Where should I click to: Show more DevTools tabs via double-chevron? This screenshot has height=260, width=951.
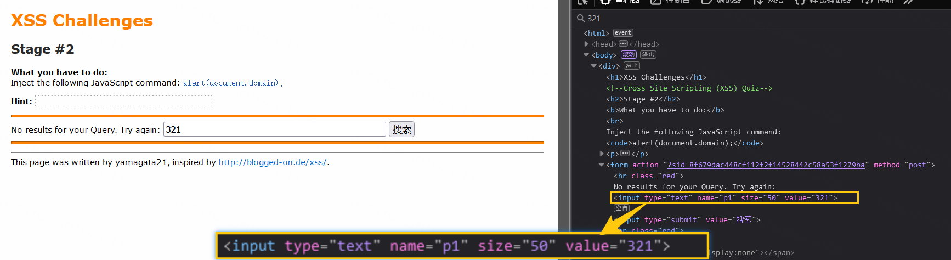(909, 2)
